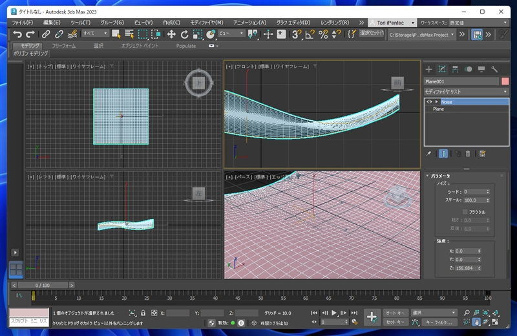Open the Motion command panel tab

coord(468,69)
